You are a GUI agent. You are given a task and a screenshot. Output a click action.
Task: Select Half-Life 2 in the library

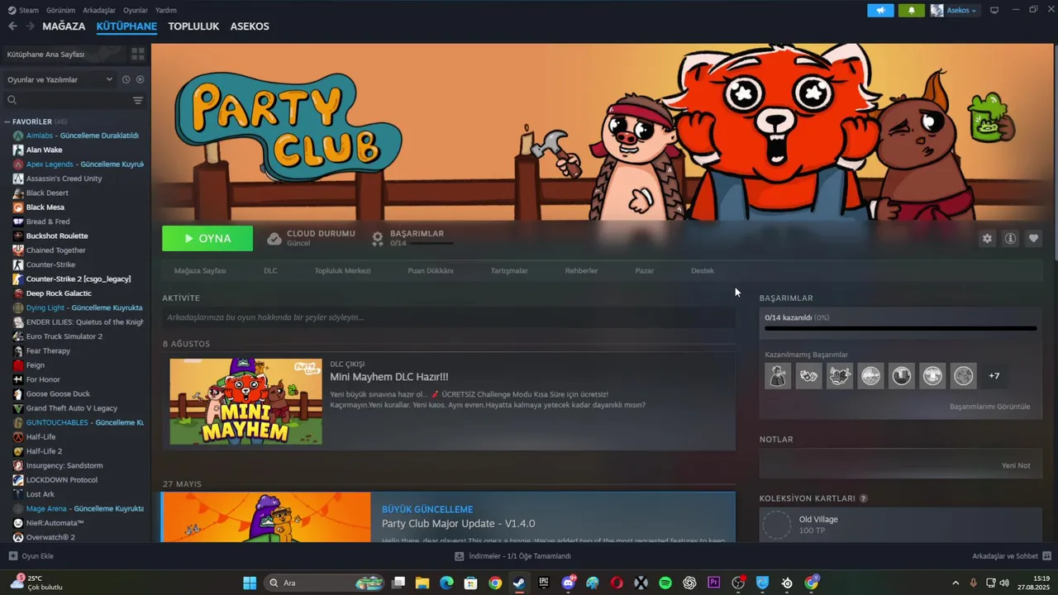tap(44, 451)
